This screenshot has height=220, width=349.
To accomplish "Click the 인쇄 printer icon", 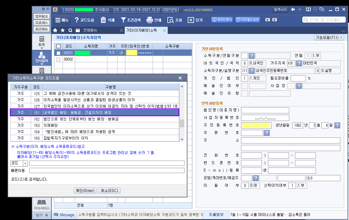I will click(x=150, y=20).
